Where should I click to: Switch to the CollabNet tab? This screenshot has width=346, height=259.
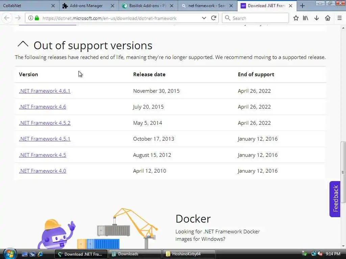click(26, 6)
